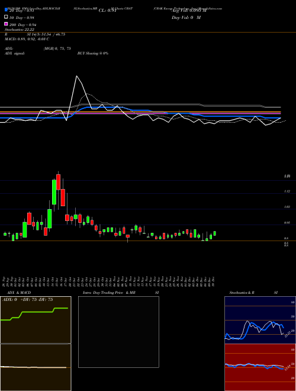Select the '200 Day = 0.94' legend text
The height and width of the screenshot is (391, 296).
pos(22,24)
